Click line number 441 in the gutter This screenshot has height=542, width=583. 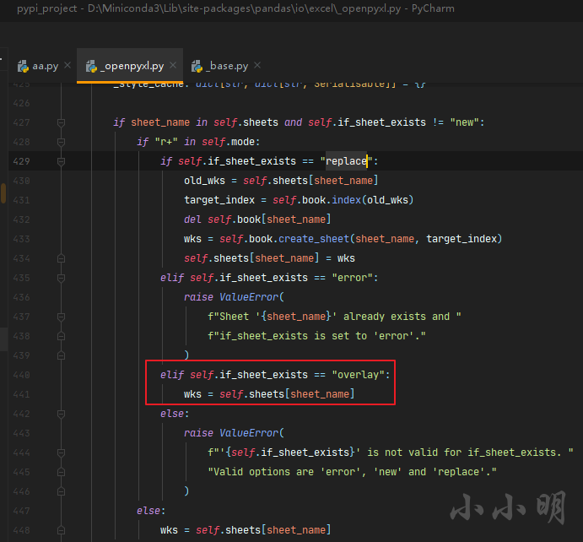tap(21, 394)
